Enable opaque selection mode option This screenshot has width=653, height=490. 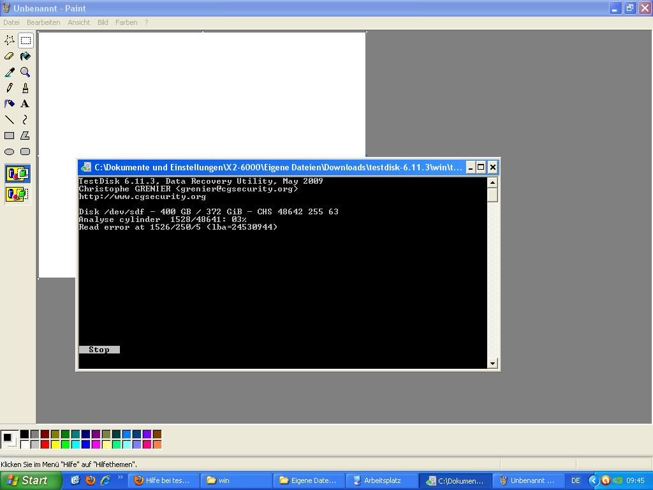pyautogui.click(x=17, y=174)
